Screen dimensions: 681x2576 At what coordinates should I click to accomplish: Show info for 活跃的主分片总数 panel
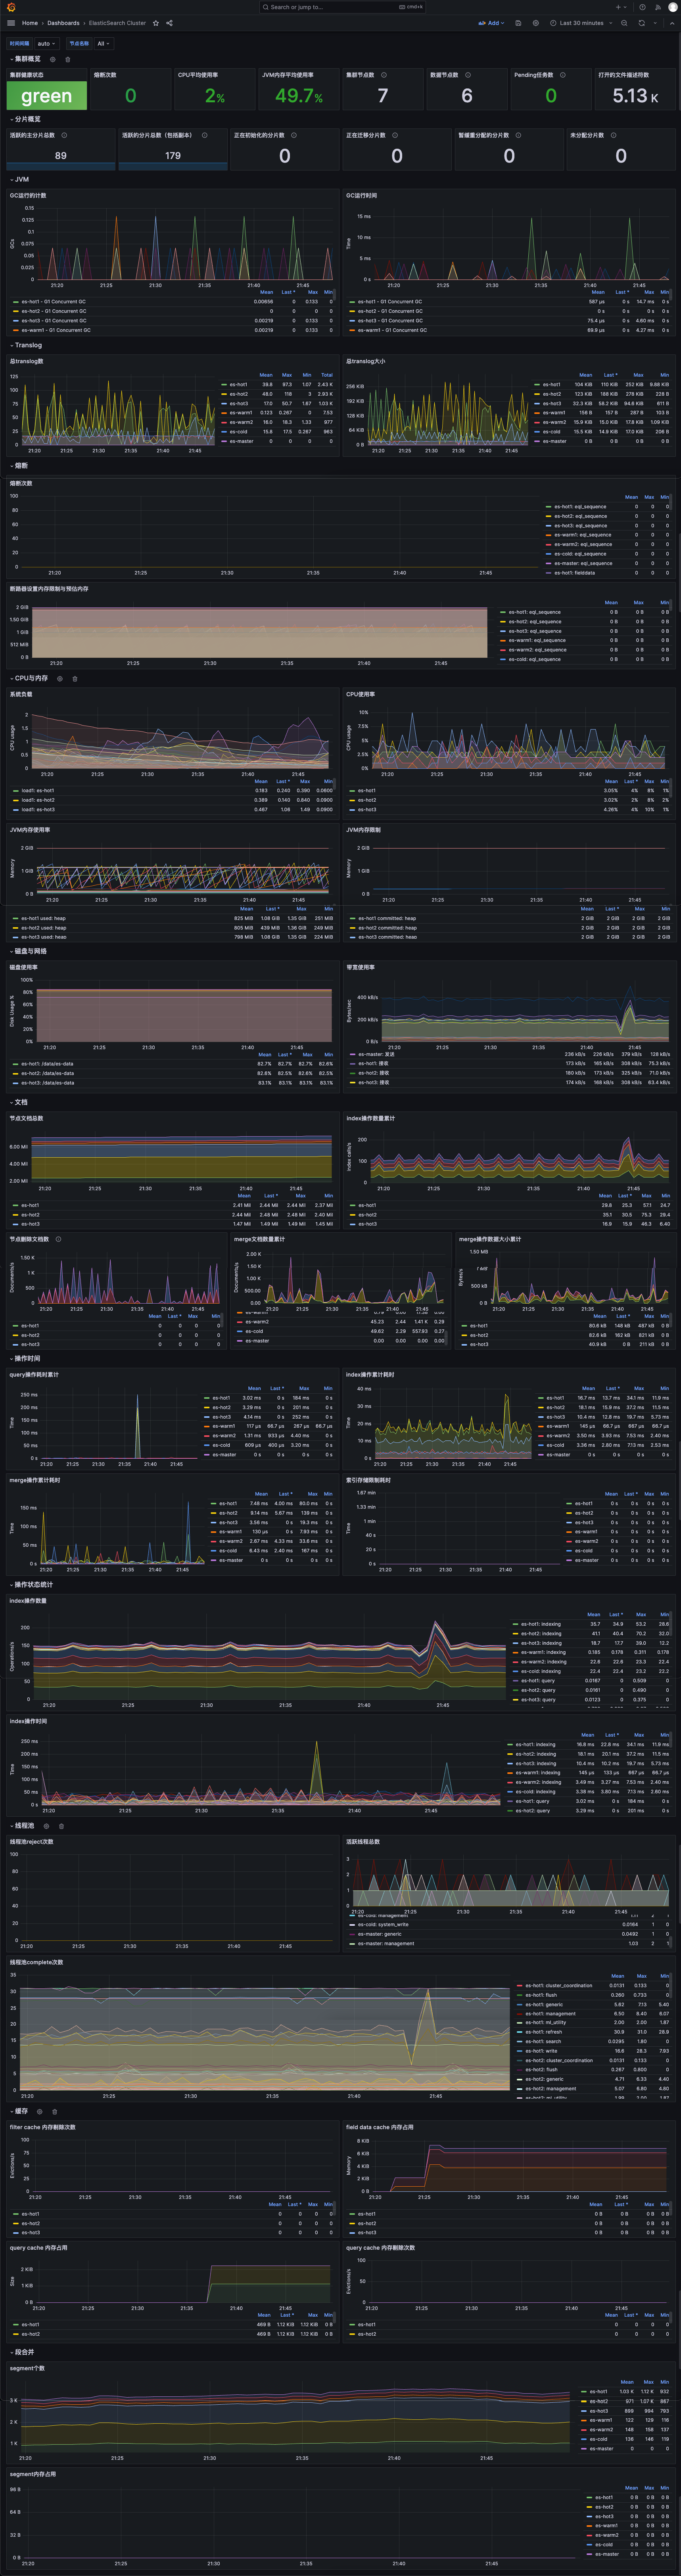point(64,135)
